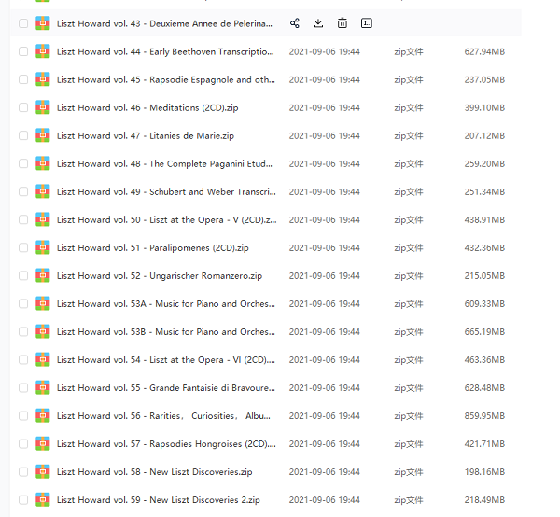This screenshot has width=560, height=517.
Task: Open vol. 52 Ungarischer Romanzero.zip
Action: point(160,276)
